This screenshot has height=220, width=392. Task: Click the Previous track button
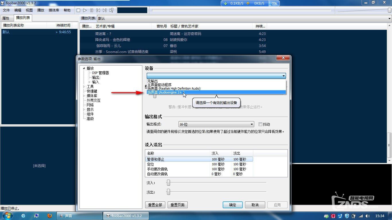[98, 10]
